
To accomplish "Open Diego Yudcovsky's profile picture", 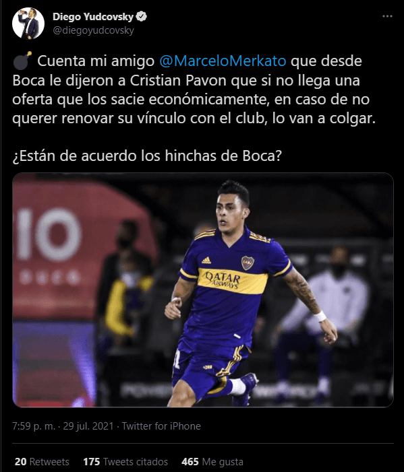I will coord(28,24).
